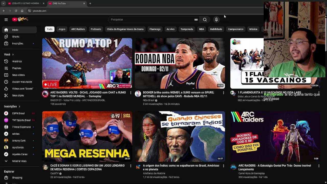This screenshot has width=327, height=184.
Task: Open Vídeos com "Gostei" list
Action: point(19,89)
